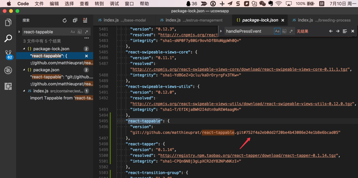This screenshot has height=178, width=358.
Task: Open the WeChat menu bar icon
Action: (x=263, y=4)
